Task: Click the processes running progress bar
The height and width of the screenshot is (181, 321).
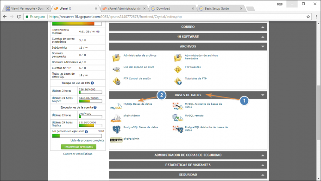Action: coord(77,136)
